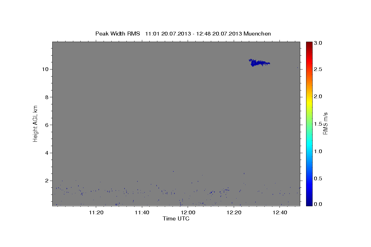Click the 'Height AGL km' axis label

[x=36, y=124]
